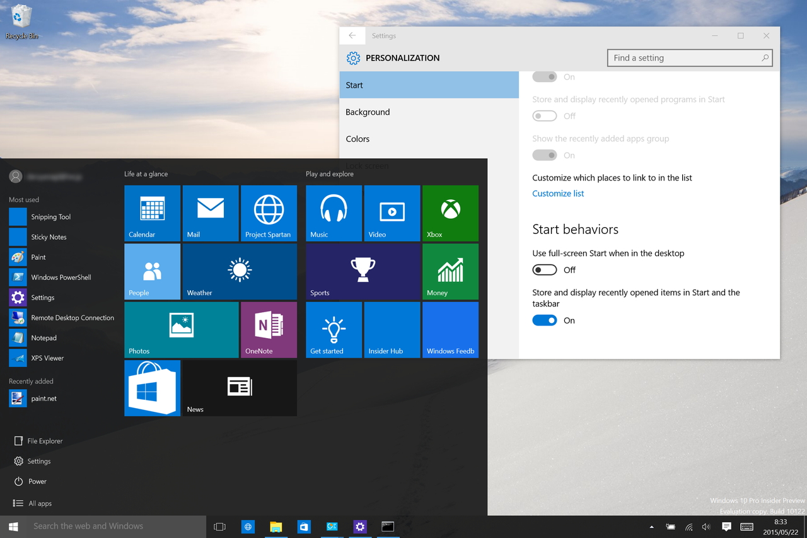Image resolution: width=807 pixels, height=538 pixels.
Task: Open the Photos tile
Action: coord(182,330)
